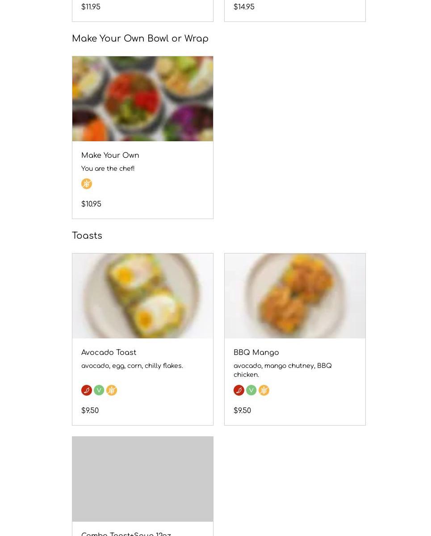The width and height of the screenshot is (431, 536).
Task: Click the vegetarian V icon on Avocado Toast
Action: (99, 390)
